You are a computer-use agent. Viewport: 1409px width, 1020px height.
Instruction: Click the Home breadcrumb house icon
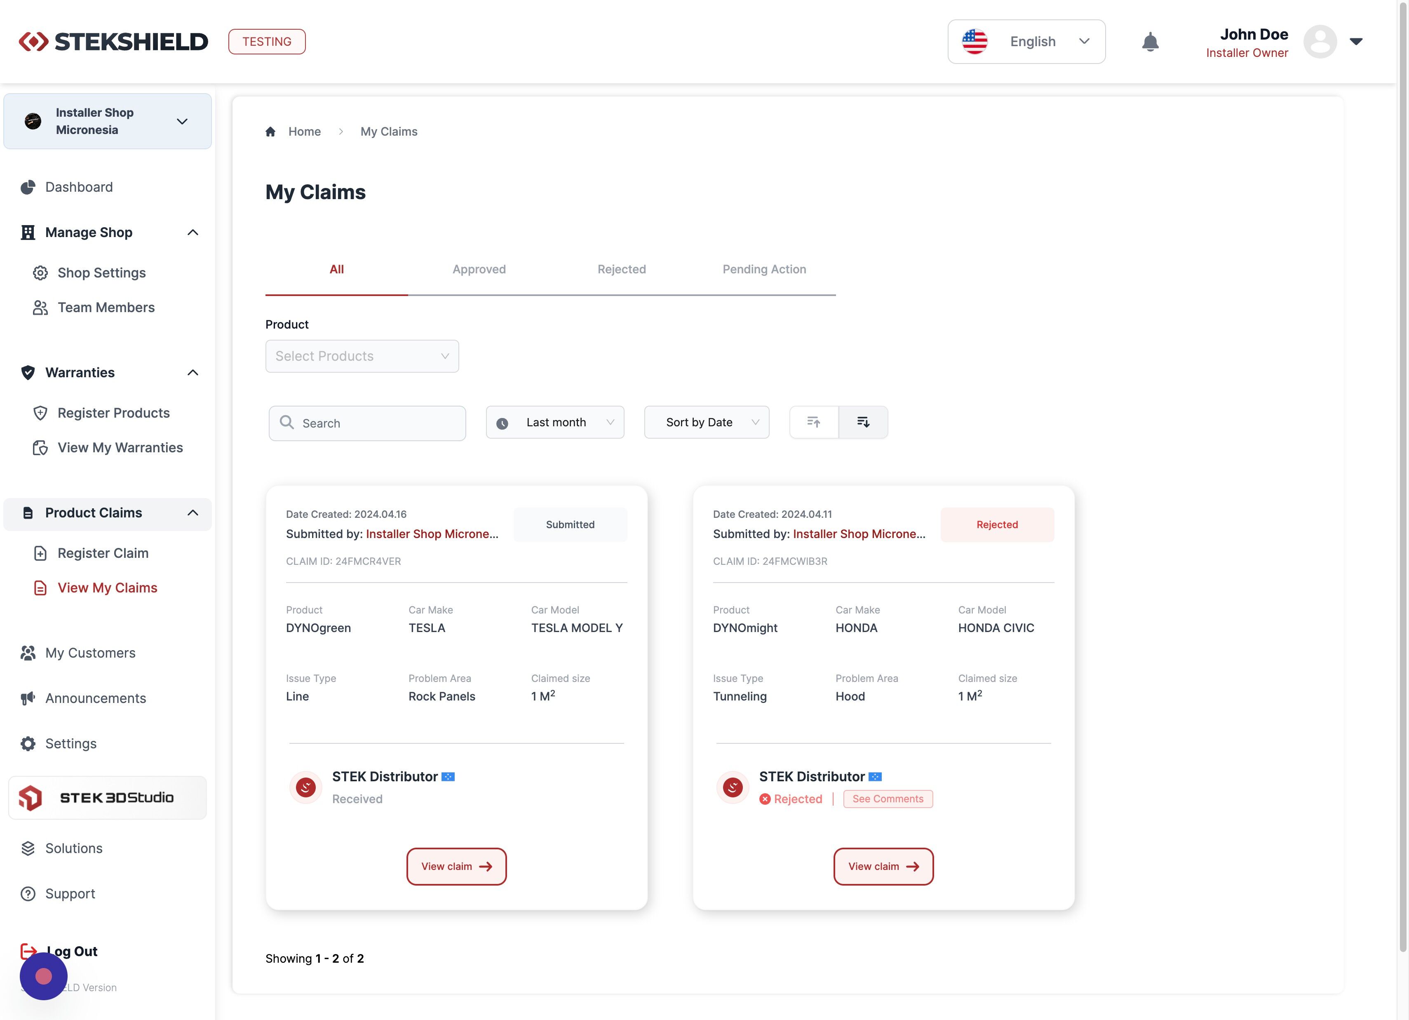click(x=270, y=132)
